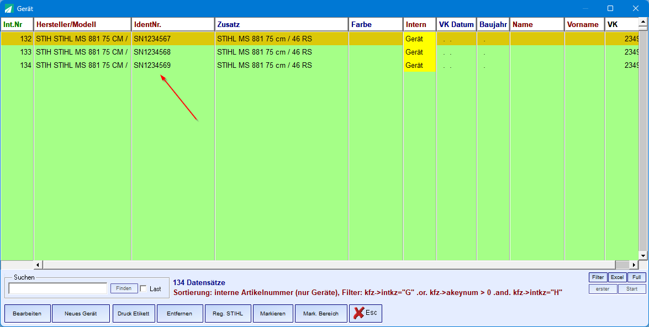Screen dimensions: 649x327
Task: Click the Hersteller/Modell column header
Action: pos(82,24)
